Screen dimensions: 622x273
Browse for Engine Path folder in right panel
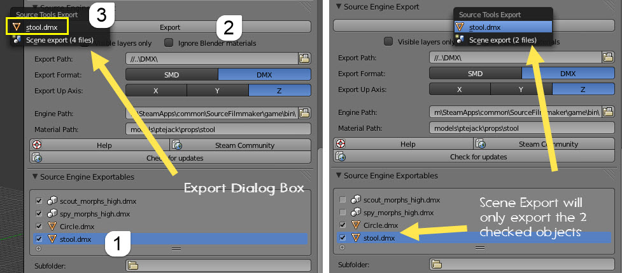tap(608, 112)
